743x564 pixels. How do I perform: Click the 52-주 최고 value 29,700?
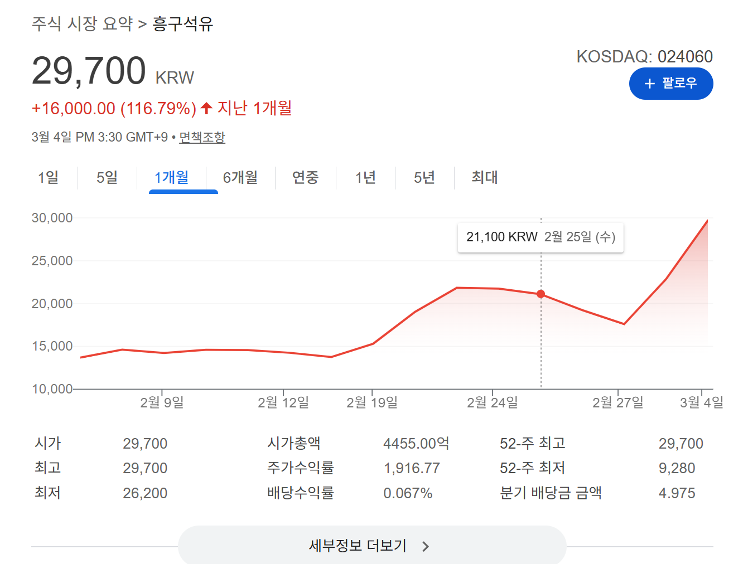click(x=681, y=443)
